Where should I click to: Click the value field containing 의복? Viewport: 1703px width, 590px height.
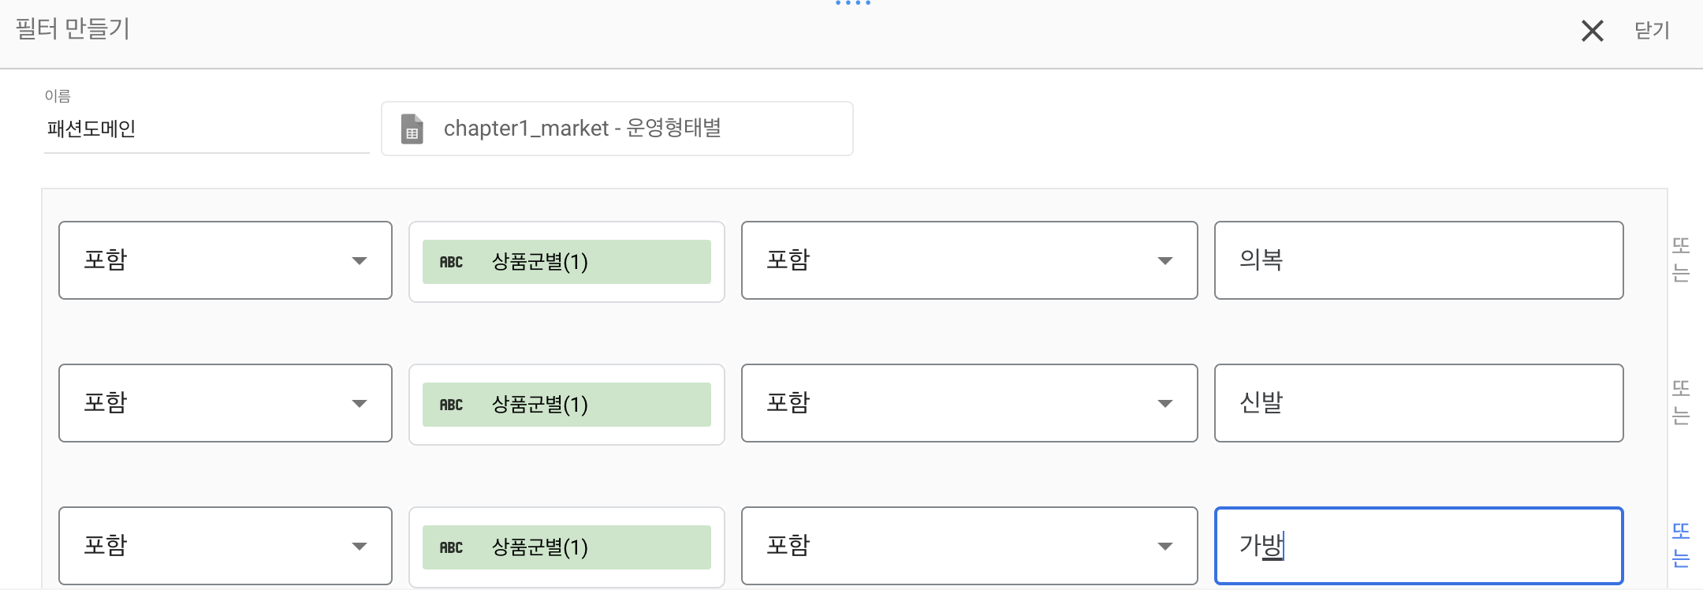point(1418,260)
